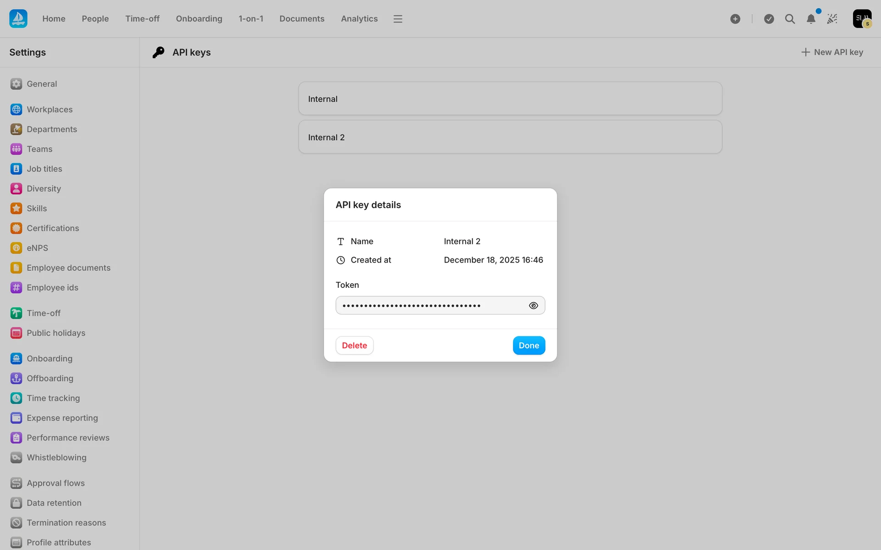Screen dimensions: 881x550
Task: Click New API key
Action: click(x=832, y=52)
